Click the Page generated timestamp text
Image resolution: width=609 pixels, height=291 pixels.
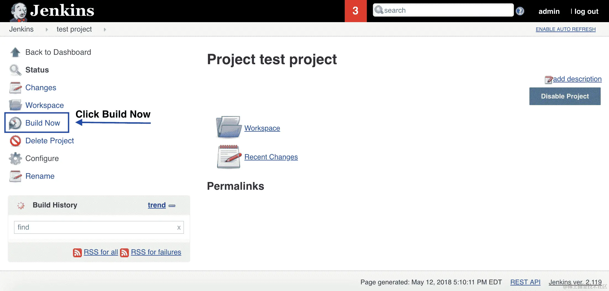pos(431,282)
